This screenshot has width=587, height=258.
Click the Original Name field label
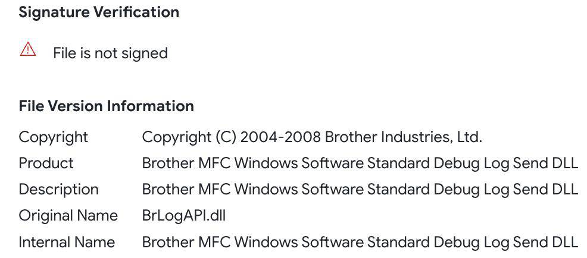pyautogui.click(x=68, y=216)
